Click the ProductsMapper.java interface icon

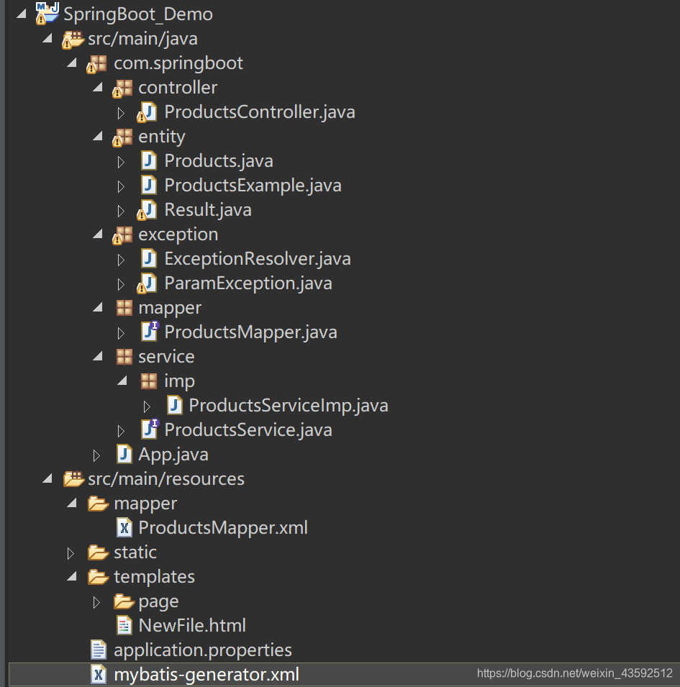(150, 332)
